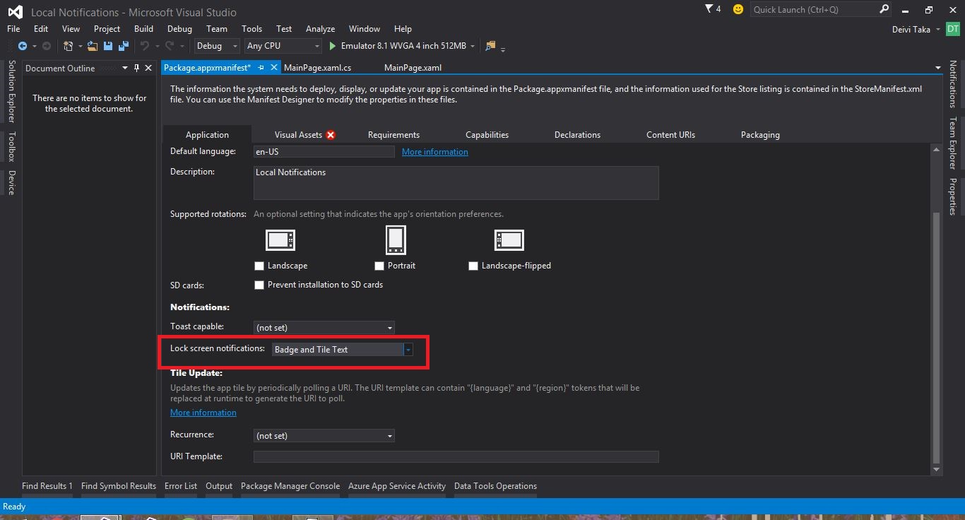This screenshot has width=965, height=520.
Task: Click the red error icon on Visual Assets
Action: (x=331, y=135)
